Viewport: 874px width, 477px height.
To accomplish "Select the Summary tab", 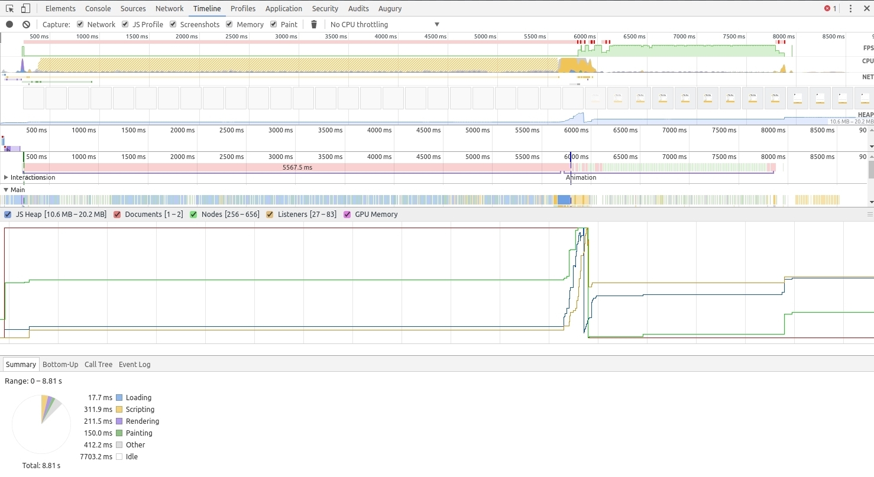I will pyautogui.click(x=21, y=364).
